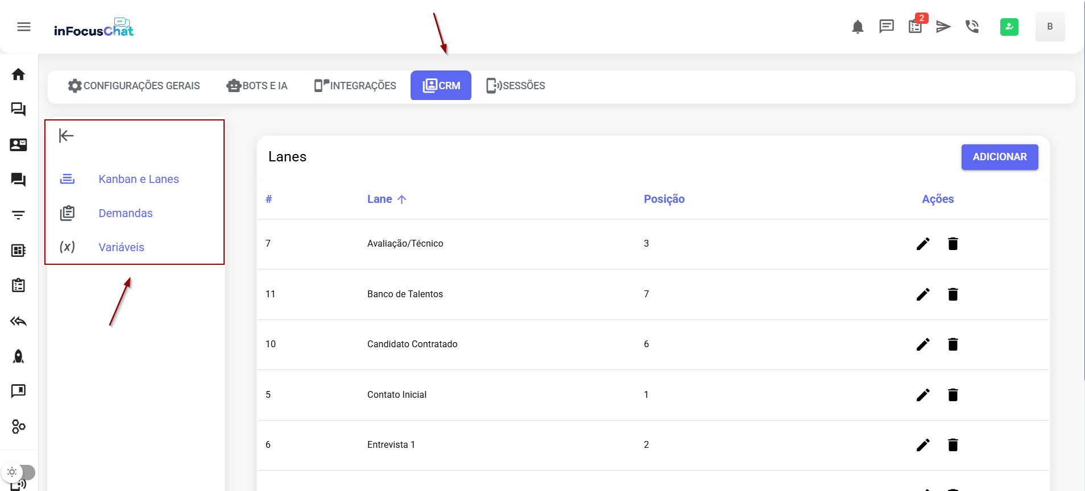1085x491 pixels.
Task: Delete the Contato Inicial lane
Action: 953,395
